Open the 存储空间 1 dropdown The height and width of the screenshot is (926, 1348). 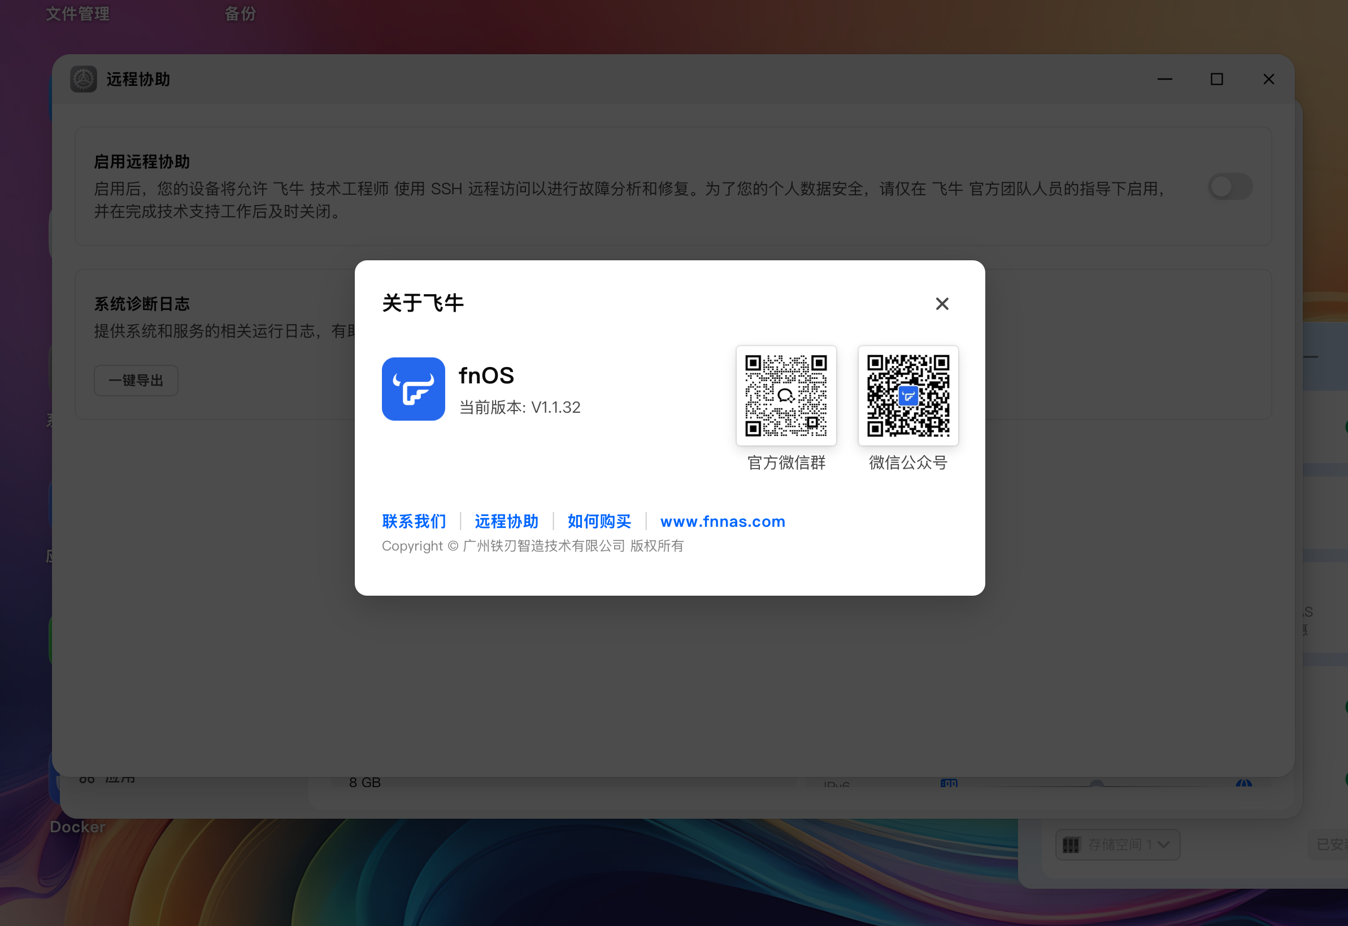tap(1117, 844)
